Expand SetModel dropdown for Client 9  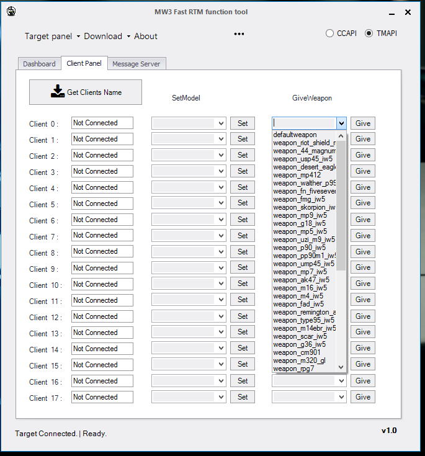point(221,267)
